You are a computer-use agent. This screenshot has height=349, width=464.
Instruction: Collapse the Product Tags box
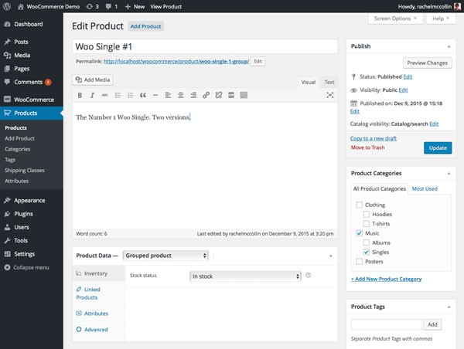pyautogui.click(x=449, y=307)
